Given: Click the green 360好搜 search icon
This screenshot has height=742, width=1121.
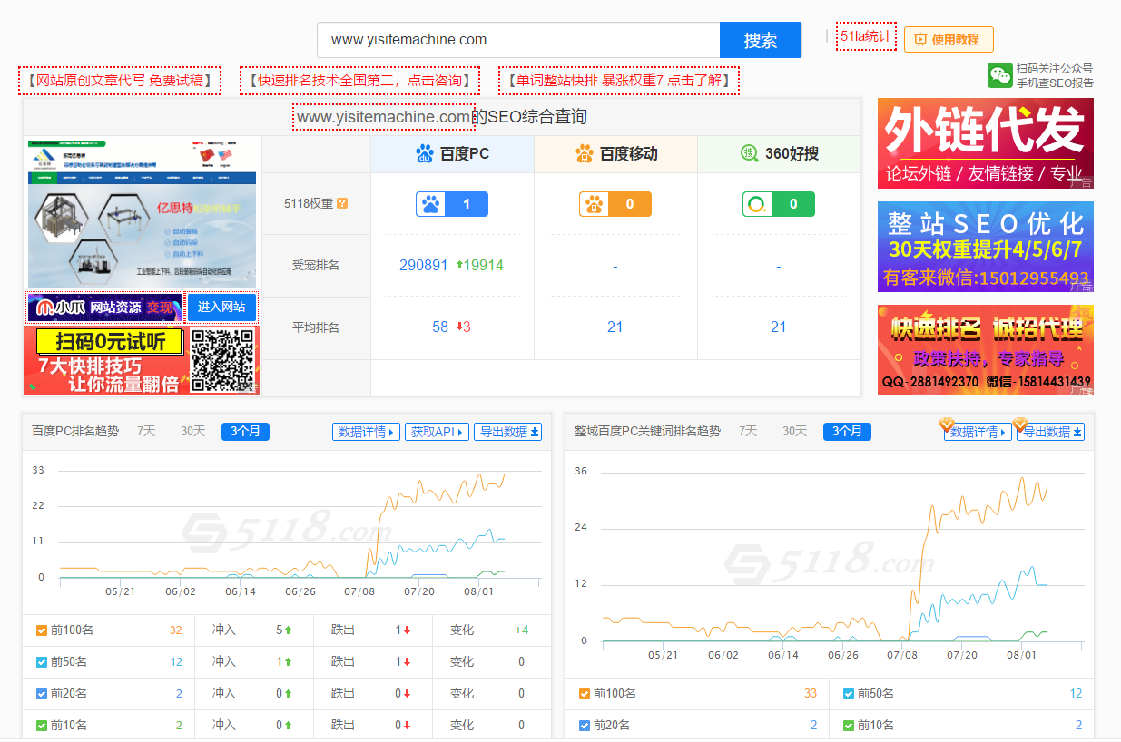Looking at the screenshot, I should coord(749,153).
